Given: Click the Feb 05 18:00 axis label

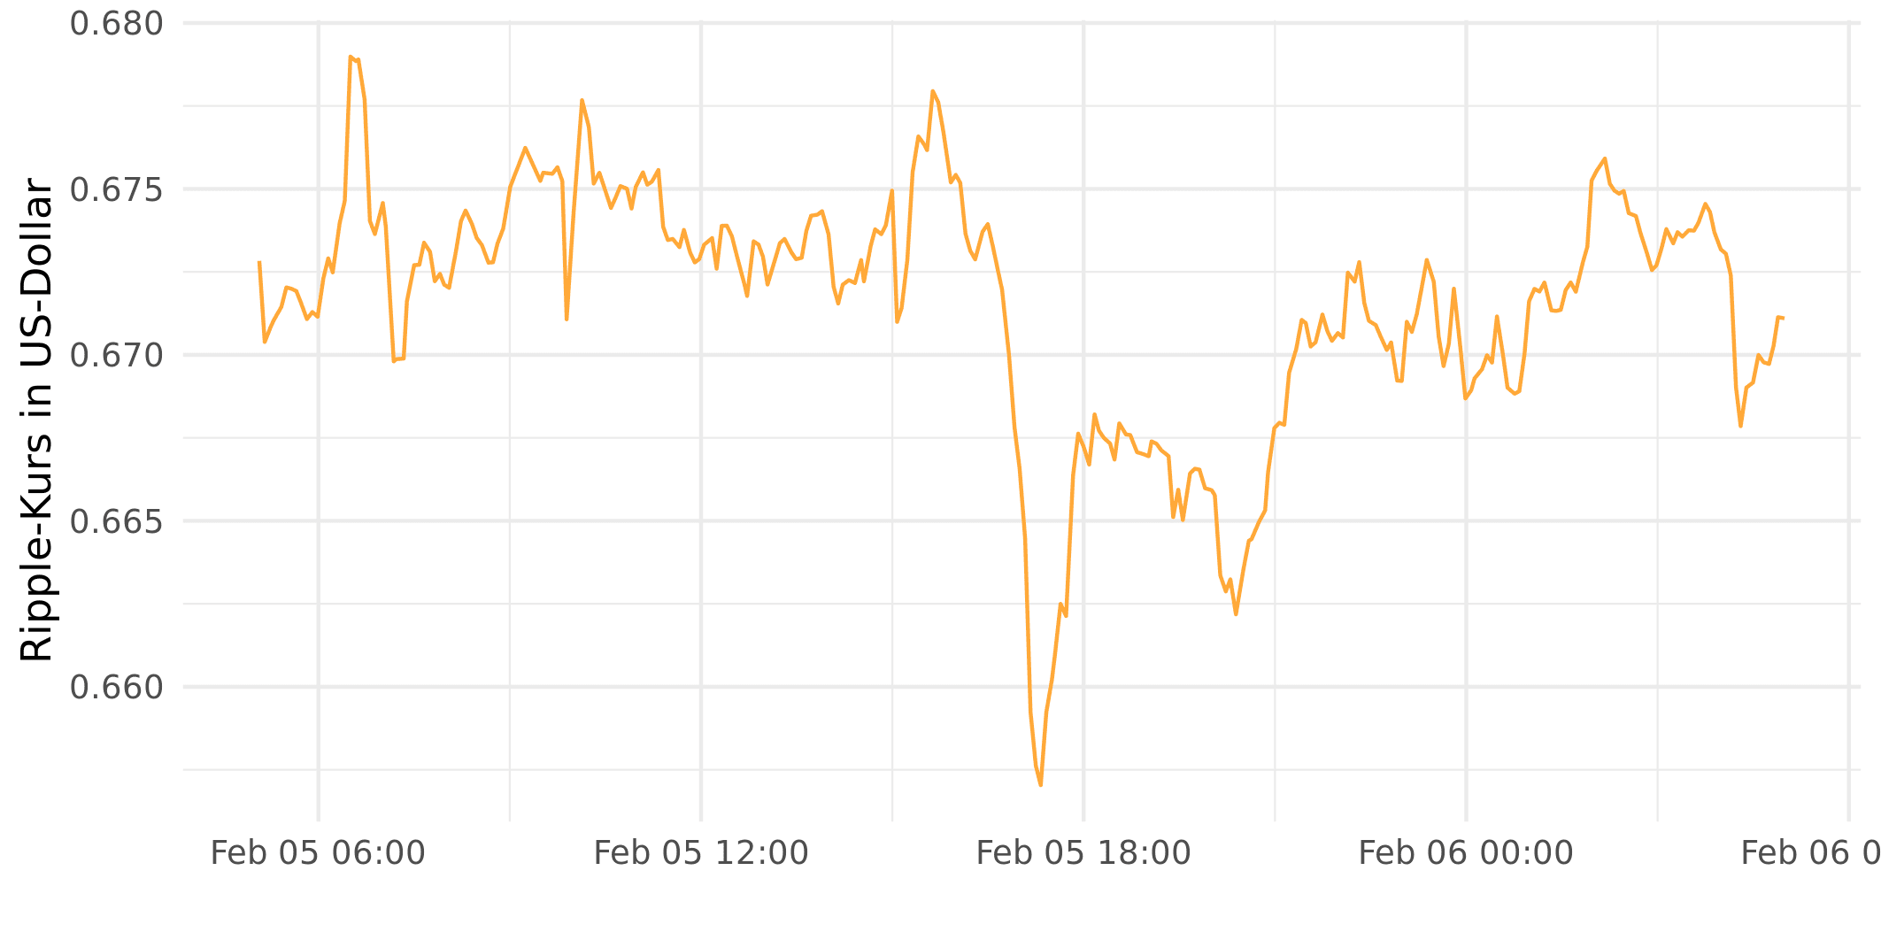Looking at the screenshot, I should coord(1083,853).
